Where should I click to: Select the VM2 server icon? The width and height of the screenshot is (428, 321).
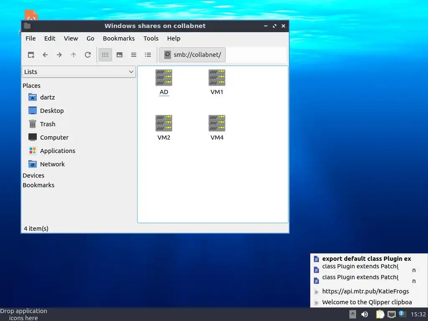[164, 128]
